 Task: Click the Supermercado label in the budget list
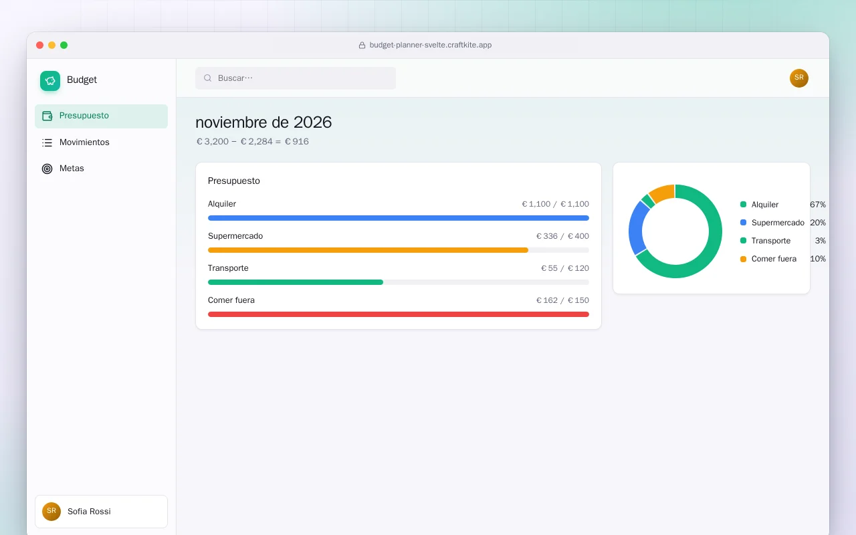pos(235,236)
